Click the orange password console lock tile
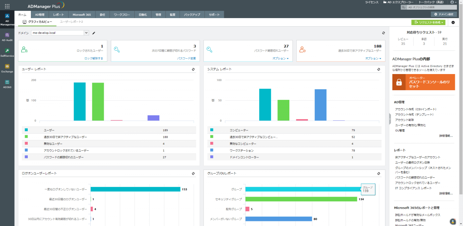Image resolution: width=463 pixels, height=226 pixels. coord(423,82)
